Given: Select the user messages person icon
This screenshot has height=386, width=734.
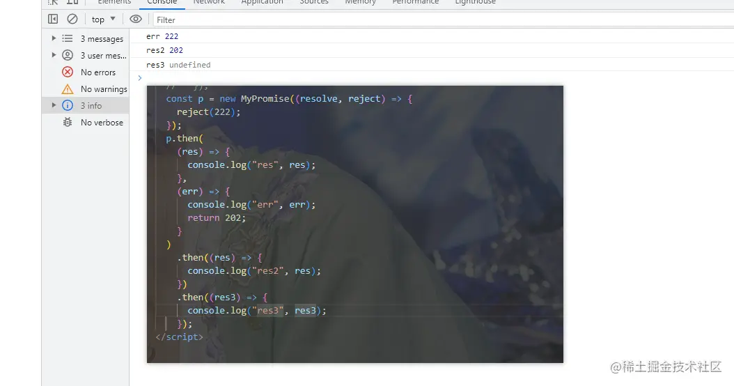Looking at the screenshot, I should (x=68, y=55).
